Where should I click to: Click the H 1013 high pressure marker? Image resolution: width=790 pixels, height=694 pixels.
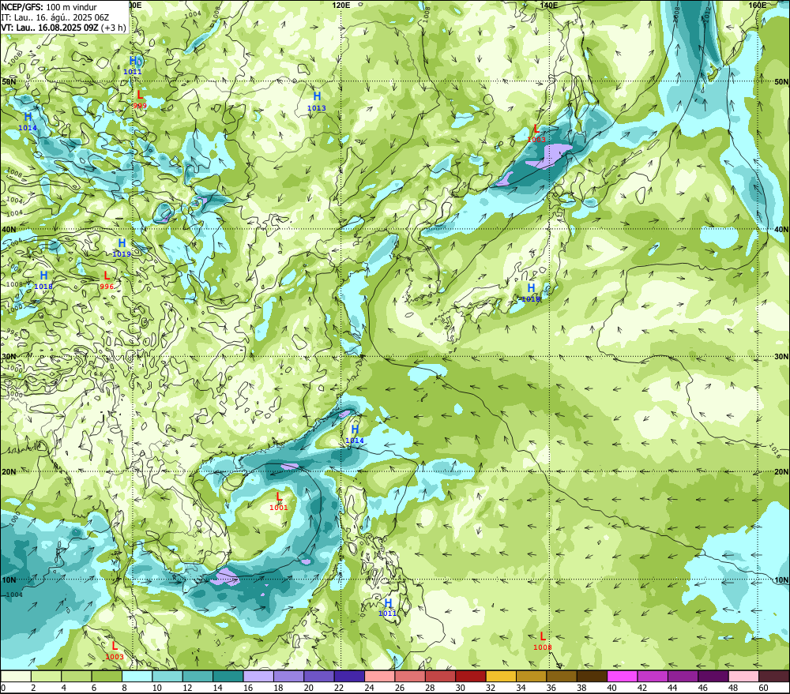coord(317,101)
